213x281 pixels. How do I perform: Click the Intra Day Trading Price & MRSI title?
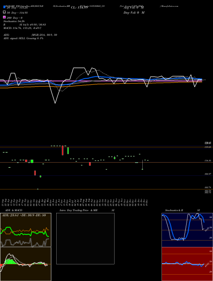(87, 210)
